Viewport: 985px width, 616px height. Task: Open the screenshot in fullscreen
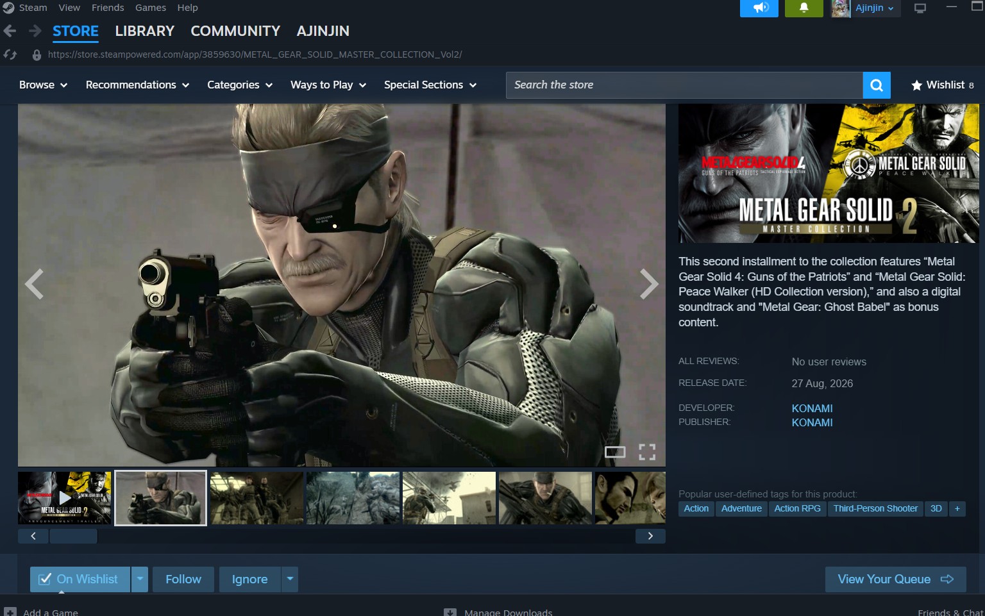coord(647,452)
